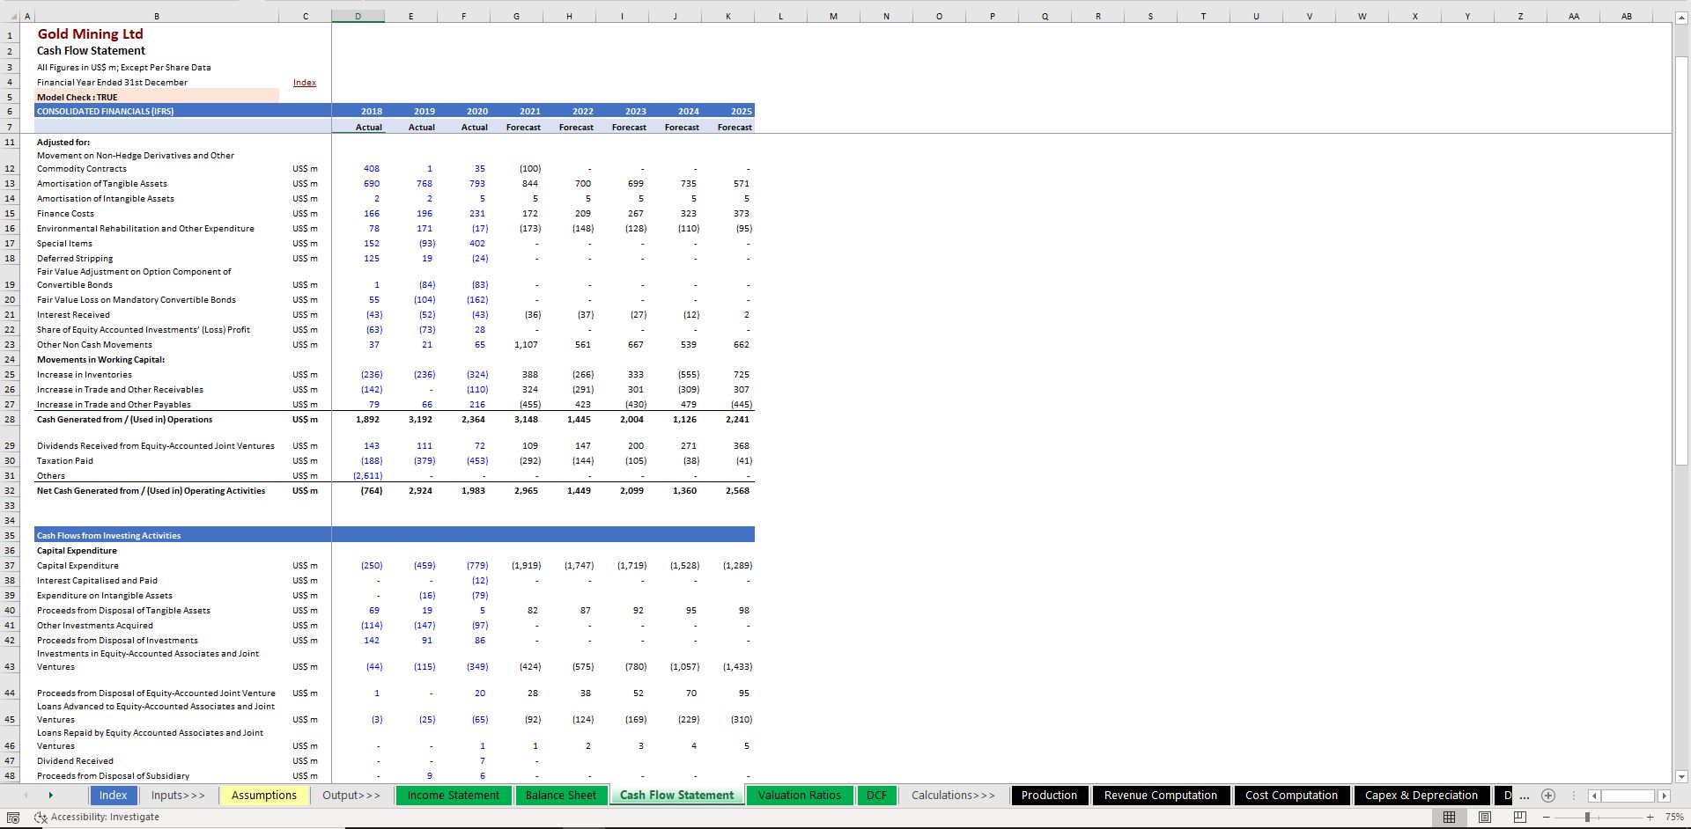Open the Revenue Computation sheet
Screen dimensions: 1691x829
tap(1161, 796)
